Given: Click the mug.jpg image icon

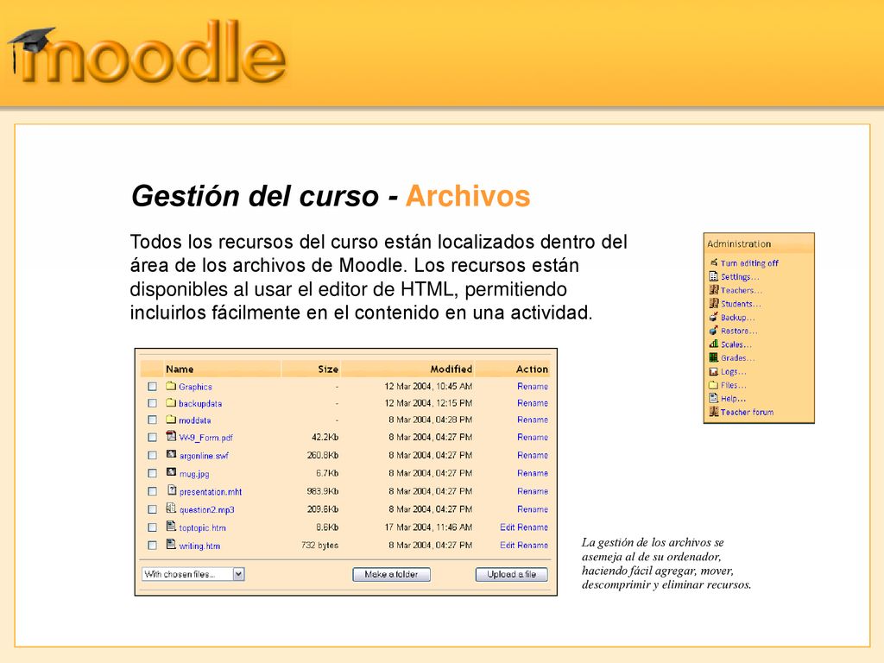Looking at the screenshot, I should coord(172,472).
